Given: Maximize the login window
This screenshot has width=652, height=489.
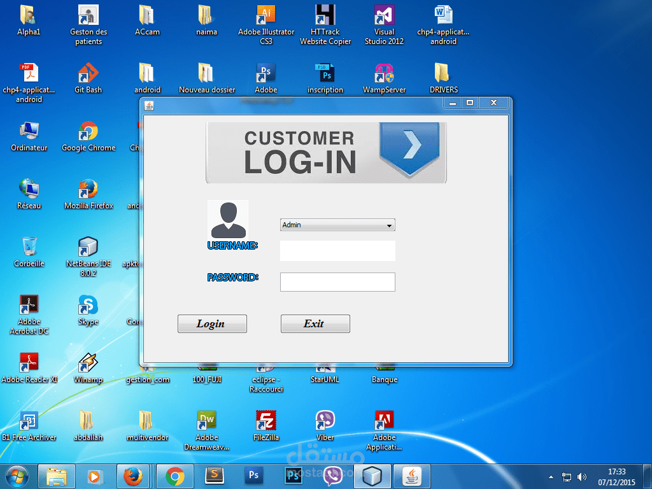Looking at the screenshot, I should pos(470,103).
